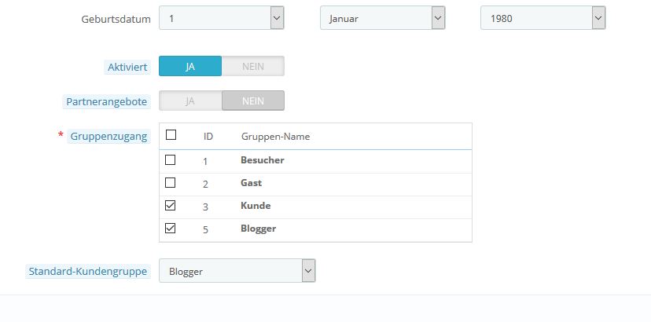Viewport: 651px width, 322px height.
Task: Click the Standard-Kundengruppe field label
Action: (x=87, y=272)
